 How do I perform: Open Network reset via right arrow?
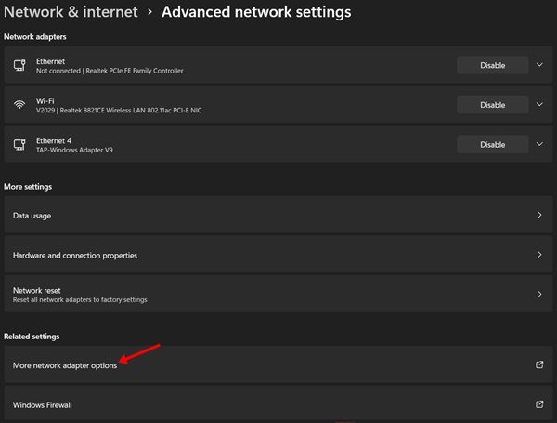[x=539, y=294]
